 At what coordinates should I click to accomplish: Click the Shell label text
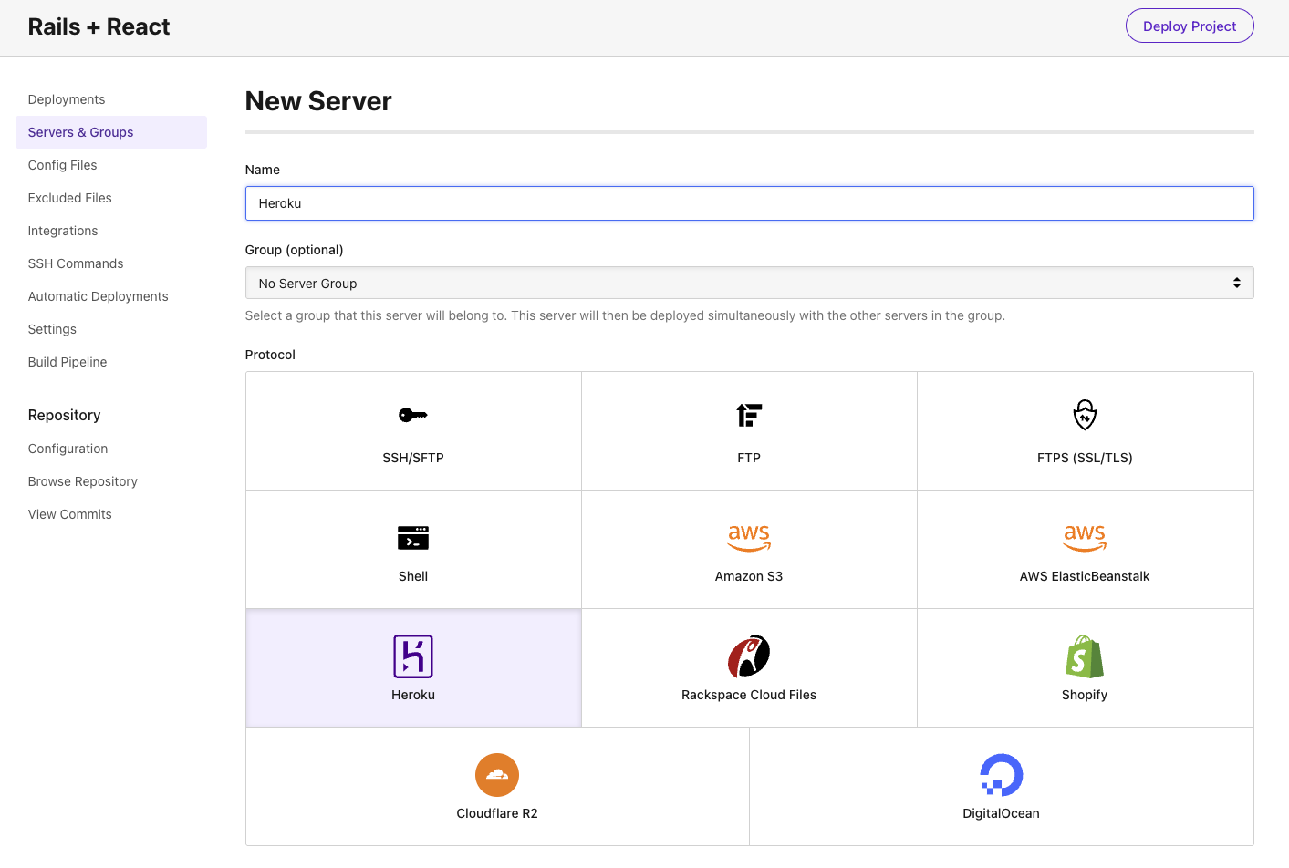(413, 576)
